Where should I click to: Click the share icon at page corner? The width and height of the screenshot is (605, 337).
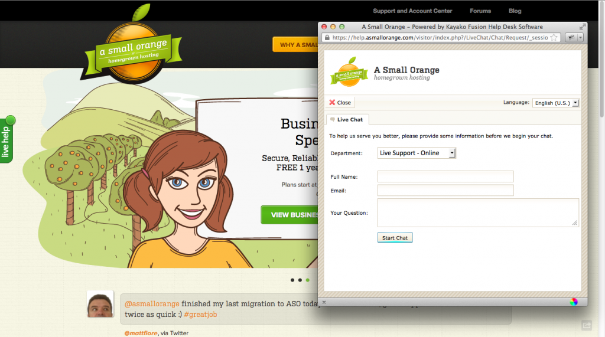(x=587, y=325)
